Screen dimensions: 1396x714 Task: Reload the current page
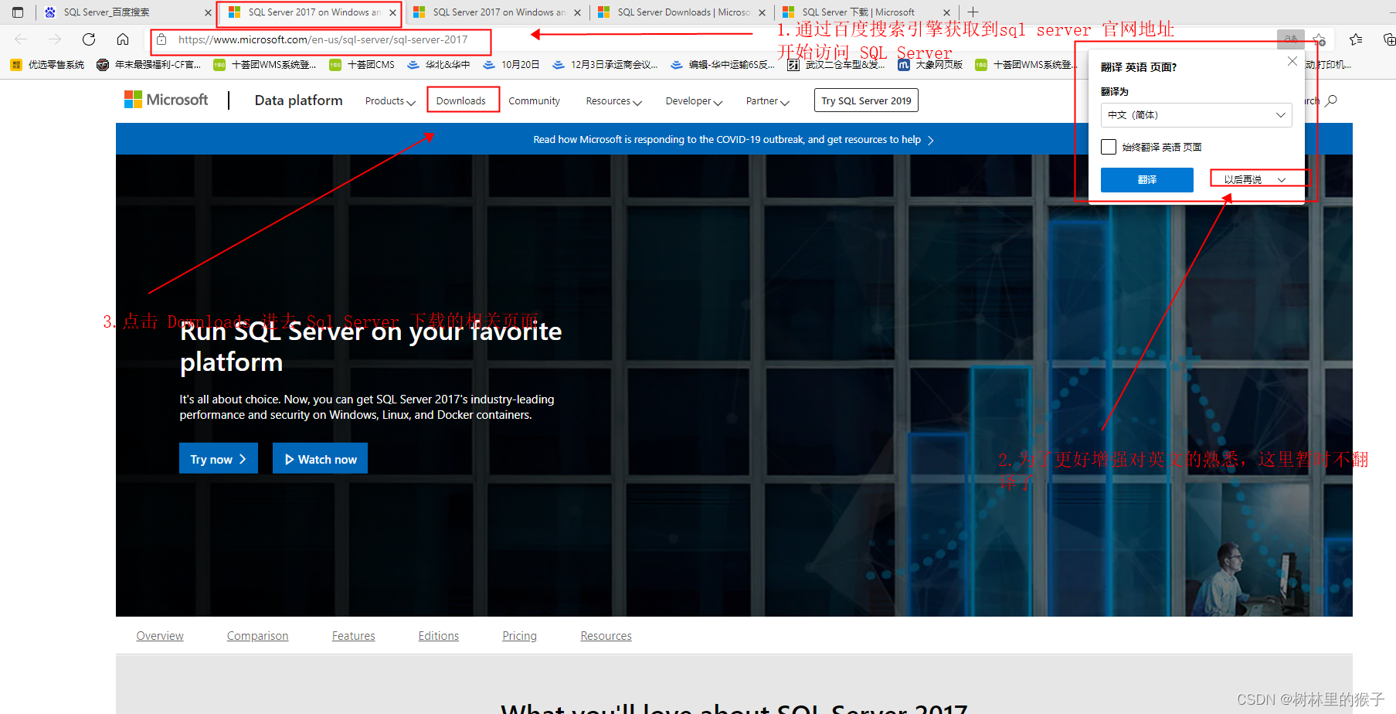point(89,39)
